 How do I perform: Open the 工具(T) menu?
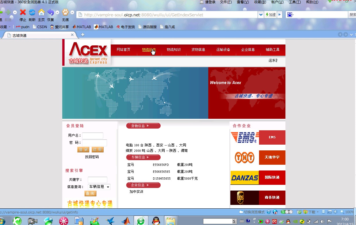(x=295, y=2)
